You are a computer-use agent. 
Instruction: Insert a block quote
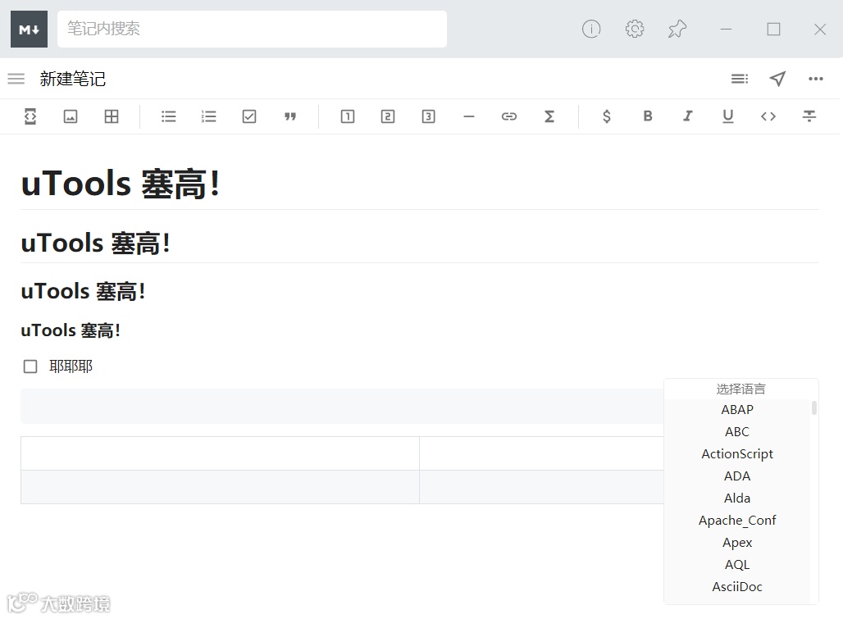(290, 116)
